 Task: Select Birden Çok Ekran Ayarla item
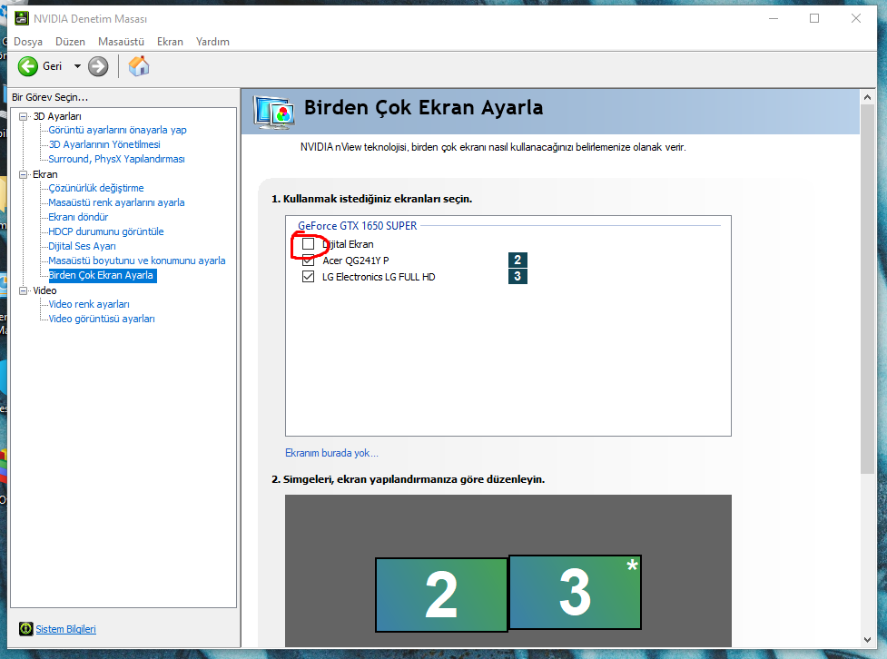pos(102,275)
